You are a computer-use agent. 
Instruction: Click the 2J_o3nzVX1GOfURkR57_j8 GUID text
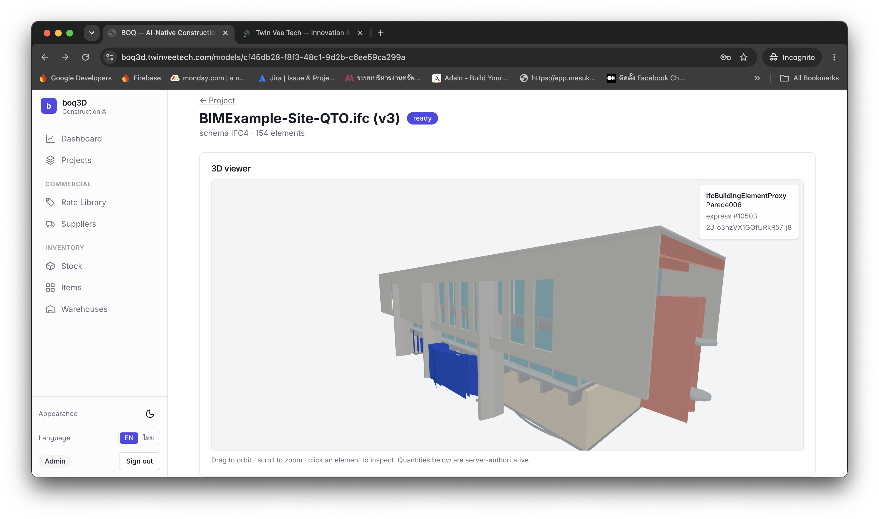pyautogui.click(x=748, y=227)
